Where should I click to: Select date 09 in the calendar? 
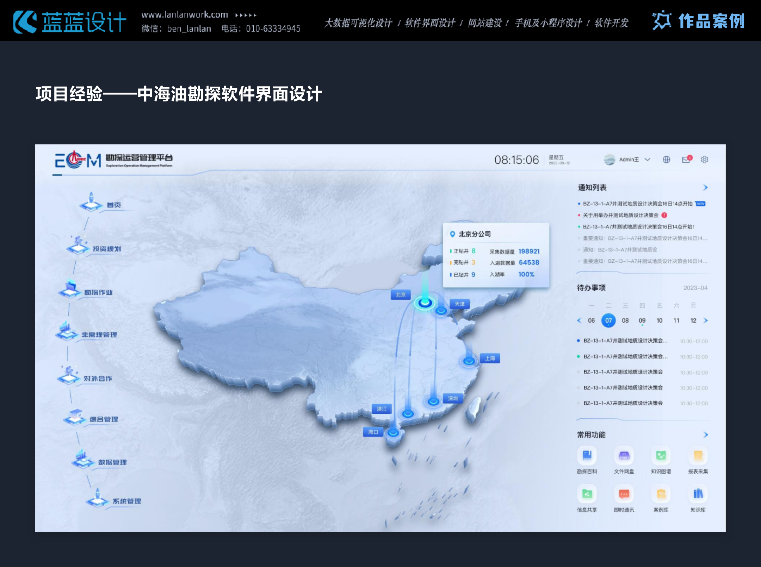642,320
